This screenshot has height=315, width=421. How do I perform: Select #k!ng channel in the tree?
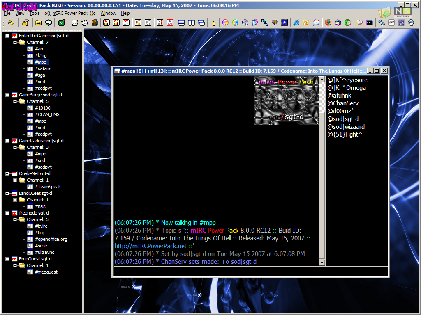(x=41, y=55)
